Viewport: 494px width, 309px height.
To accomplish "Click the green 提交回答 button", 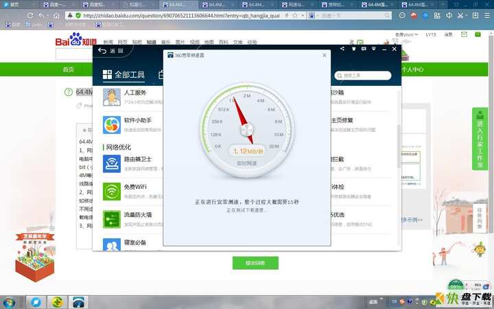I will 255,263.
